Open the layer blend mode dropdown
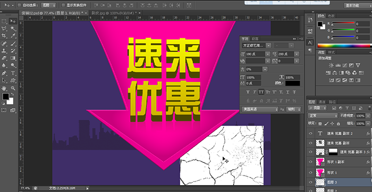Screen dimensions: 372x192 click(x=323, y=115)
